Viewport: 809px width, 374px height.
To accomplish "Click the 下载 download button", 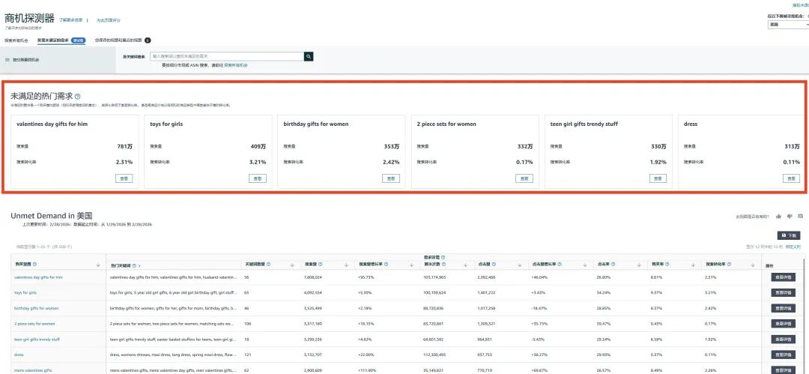I will 790,235.
